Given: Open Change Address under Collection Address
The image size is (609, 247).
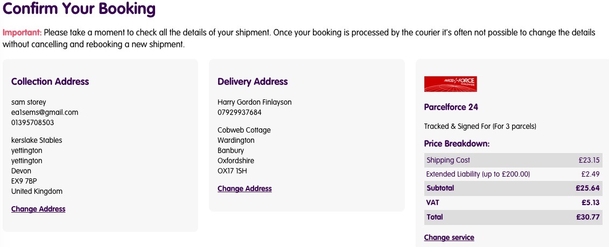Looking at the screenshot, I should tap(38, 209).
